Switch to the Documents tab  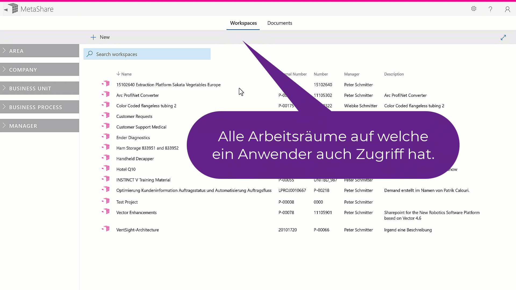pos(279,23)
